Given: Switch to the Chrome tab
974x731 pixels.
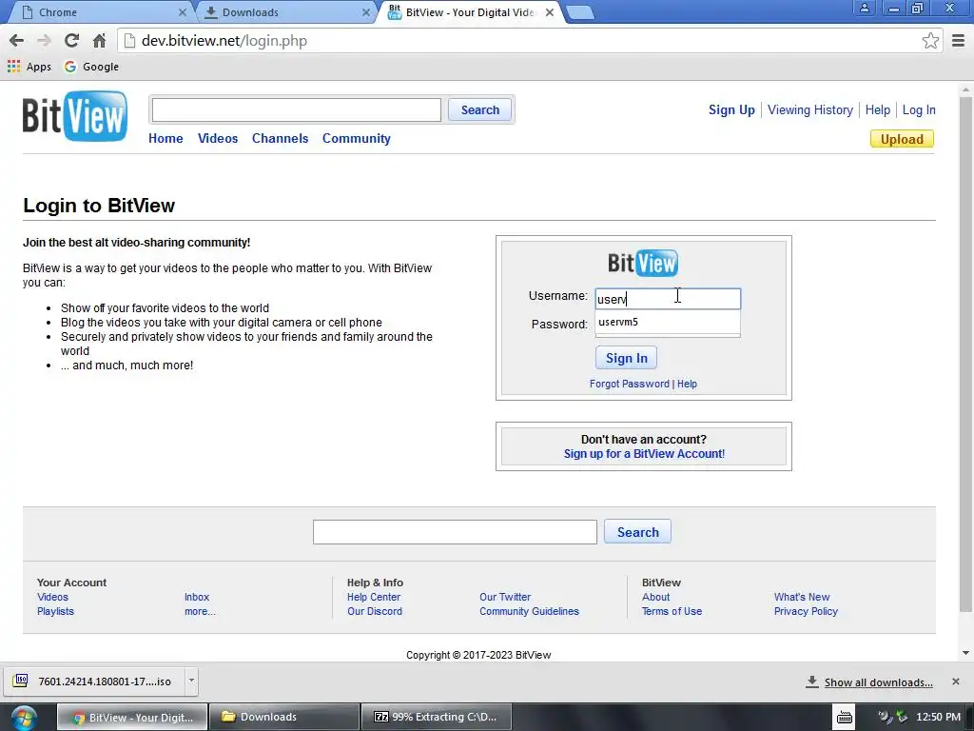Looking at the screenshot, I should (x=103, y=12).
